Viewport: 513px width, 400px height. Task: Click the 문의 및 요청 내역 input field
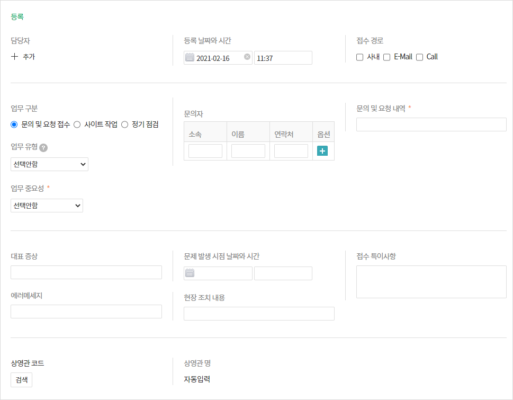(431, 125)
